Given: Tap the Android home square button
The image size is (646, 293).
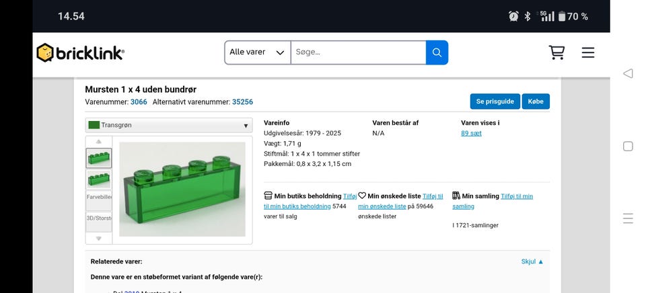Looking at the screenshot, I should (x=628, y=146).
